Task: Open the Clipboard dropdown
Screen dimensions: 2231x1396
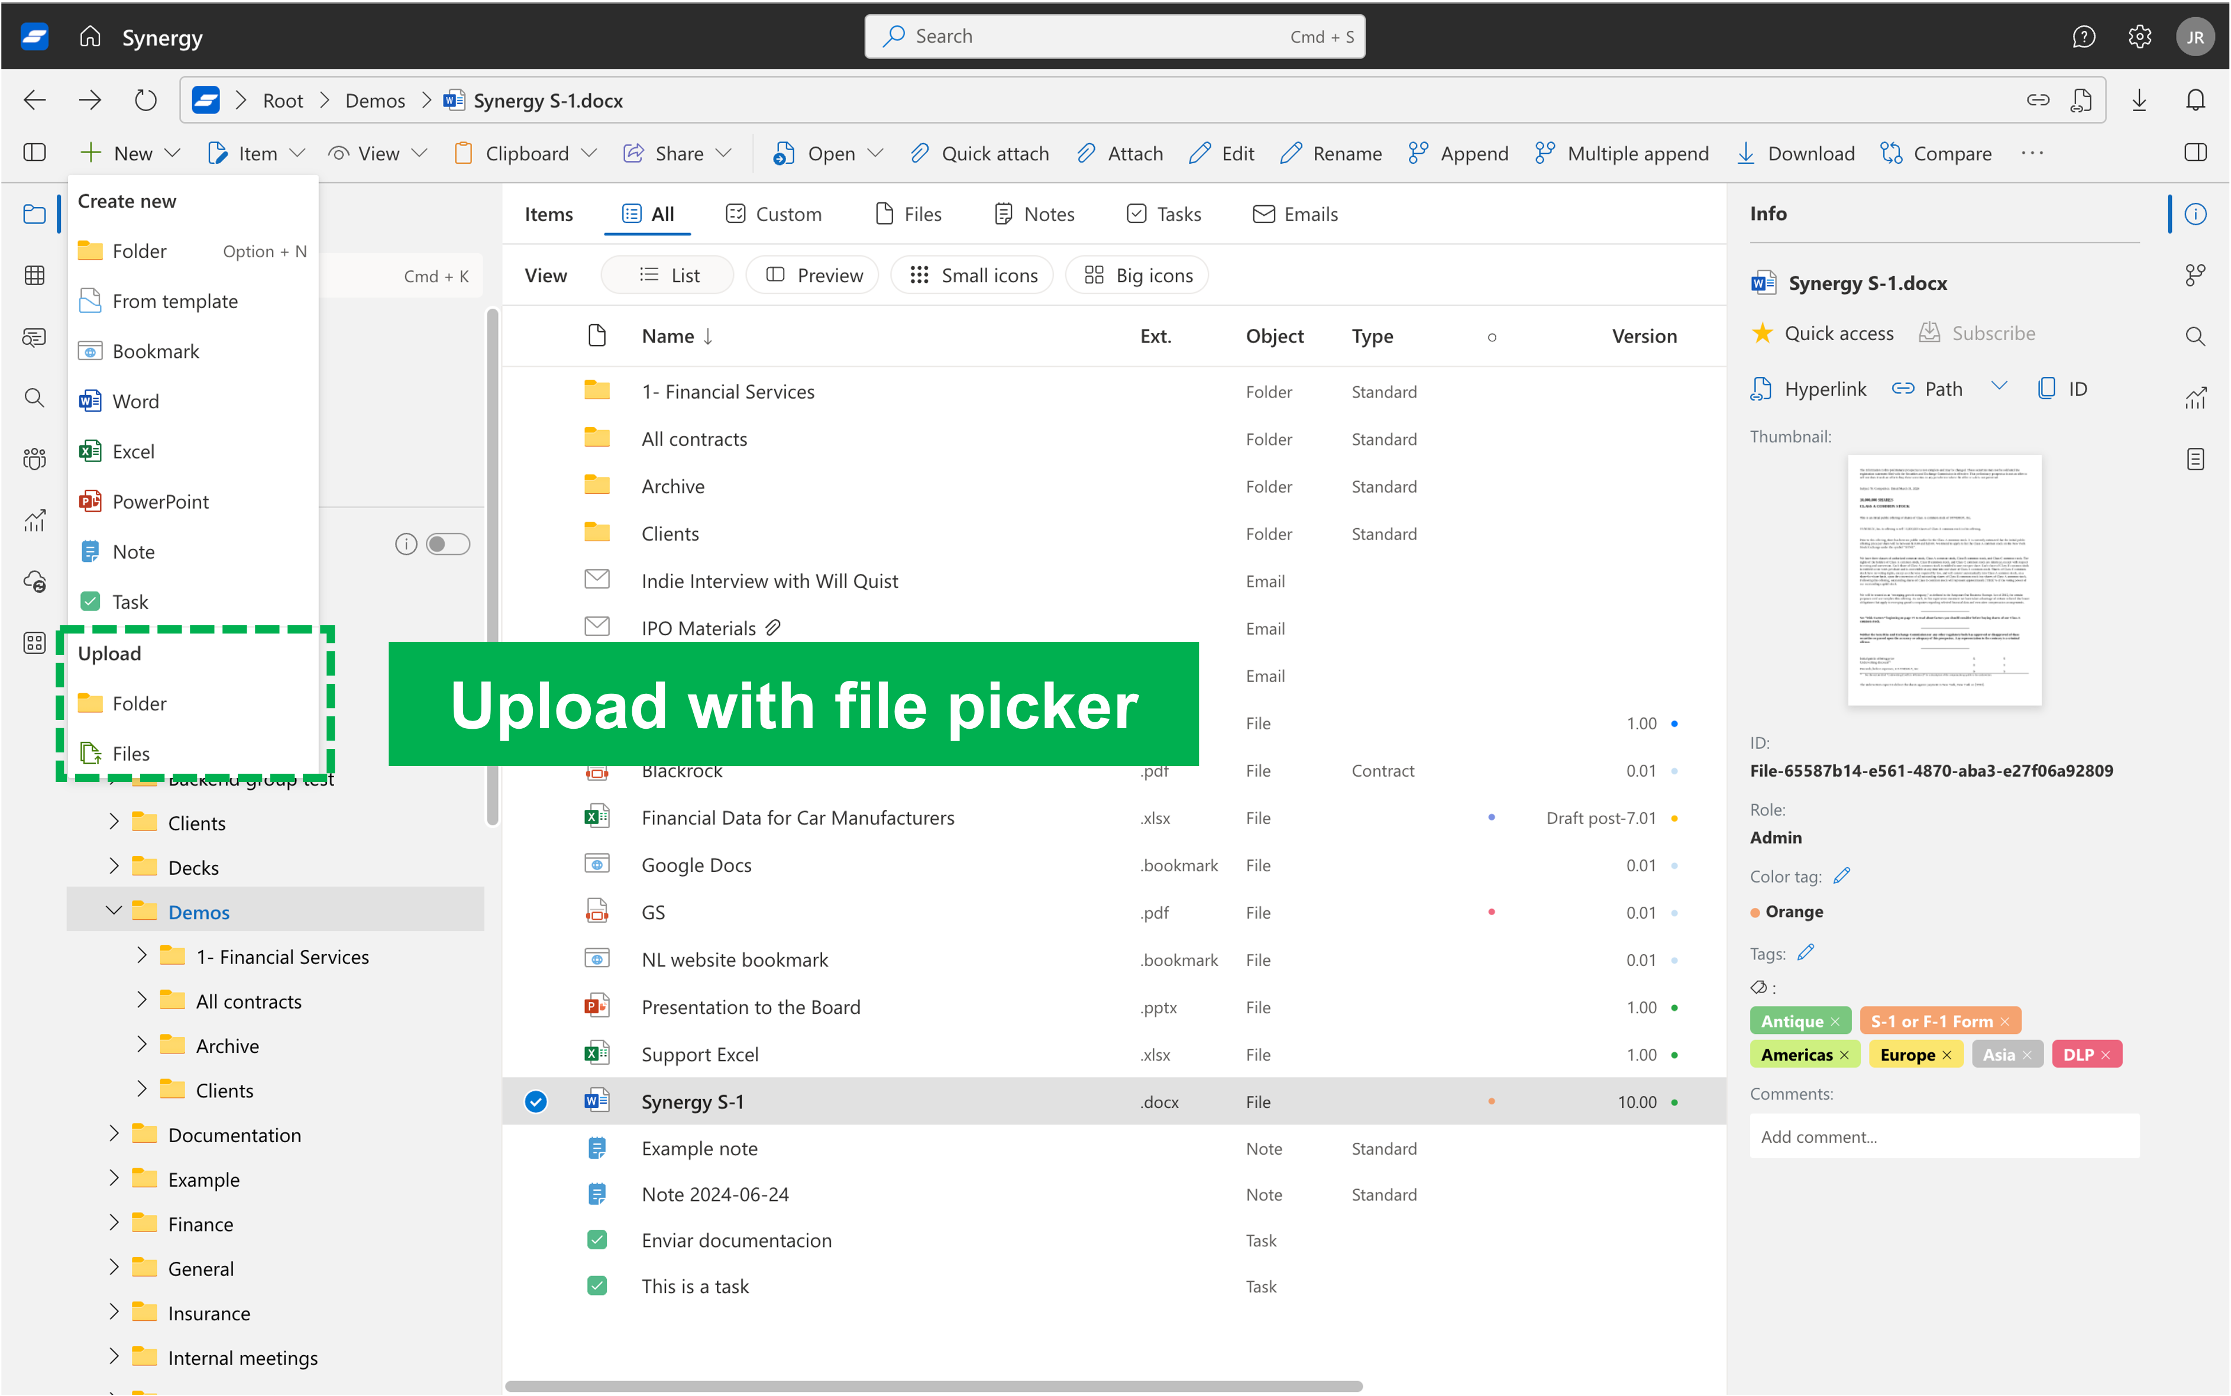Action: (525, 153)
